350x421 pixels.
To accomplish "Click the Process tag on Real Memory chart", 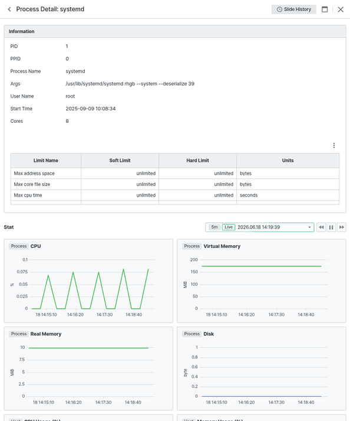I will point(19,334).
